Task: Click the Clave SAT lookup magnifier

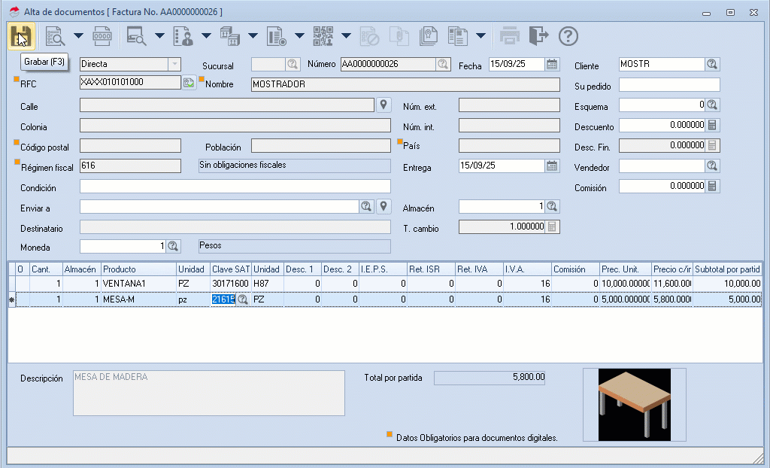Action: tap(243, 299)
